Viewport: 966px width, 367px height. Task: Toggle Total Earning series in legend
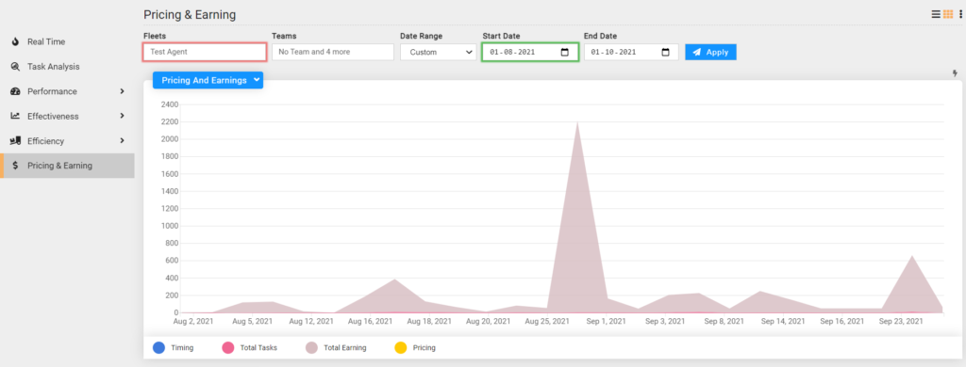[337, 347]
